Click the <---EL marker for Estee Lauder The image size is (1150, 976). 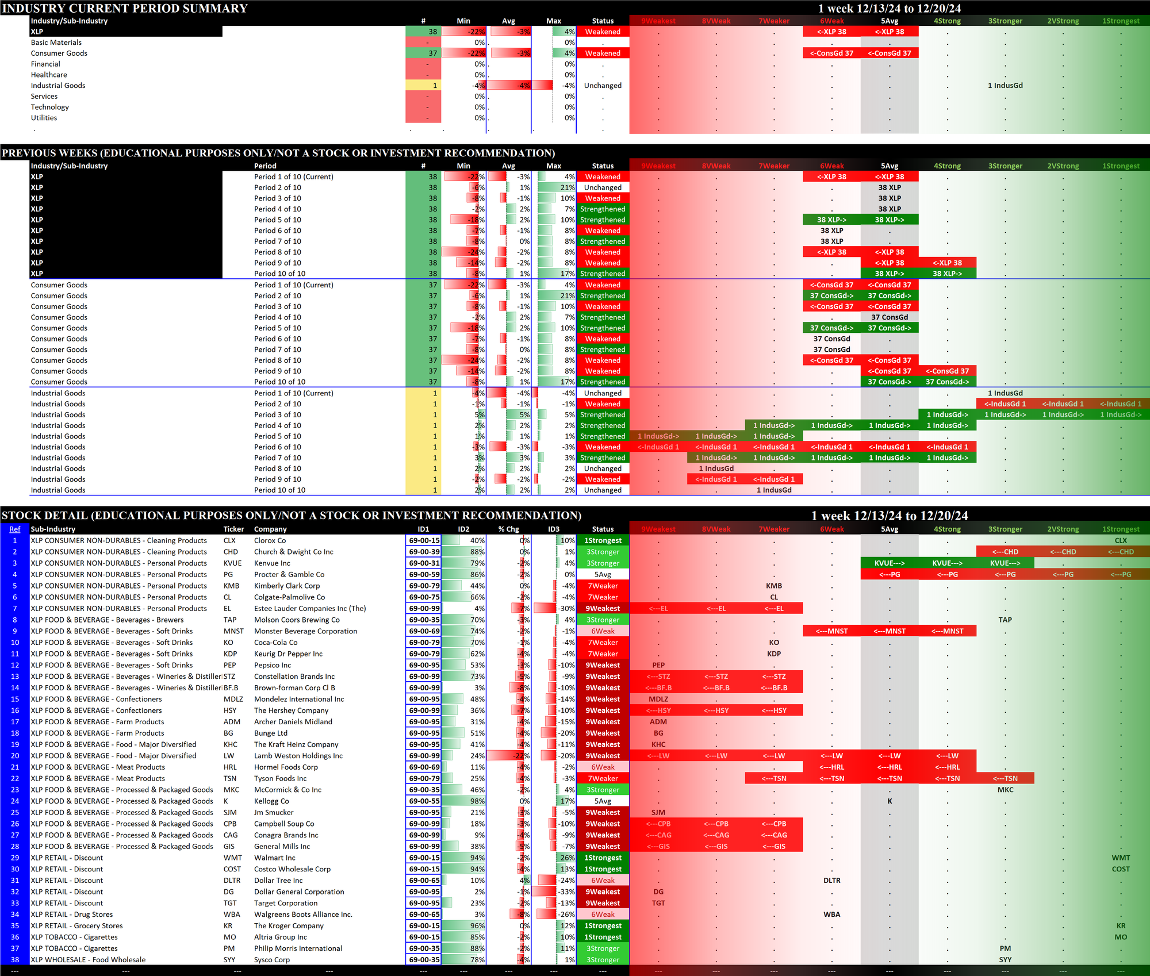(658, 608)
